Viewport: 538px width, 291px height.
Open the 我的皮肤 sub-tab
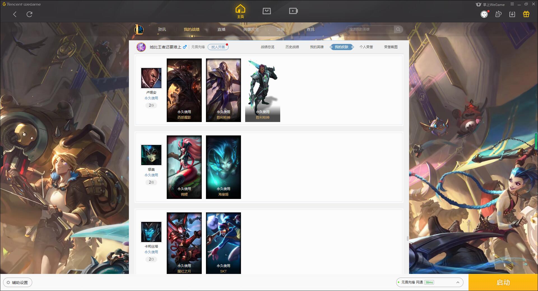(x=342, y=47)
